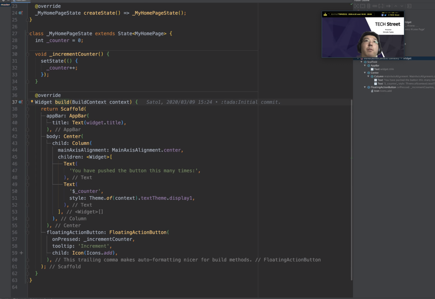This screenshot has height=299, width=435.
Task: Click 'setState' on line 31
Action: pyautogui.click(x=52, y=61)
